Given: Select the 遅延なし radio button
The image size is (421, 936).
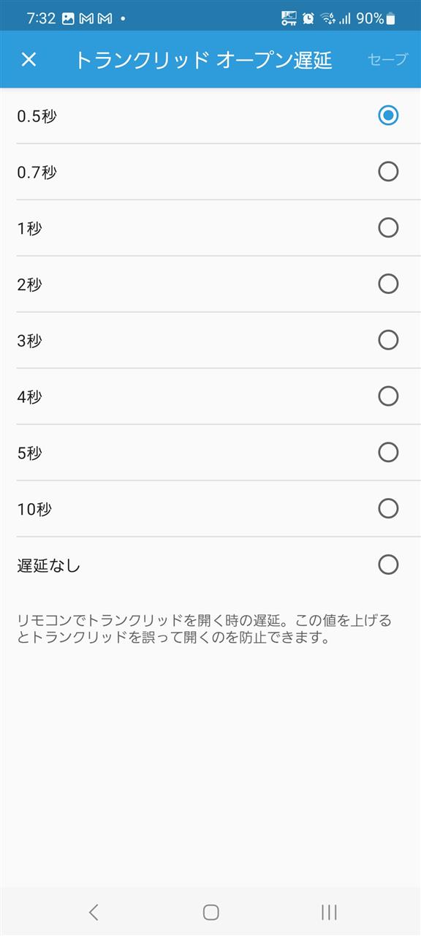Looking at the screenshot, I should [388, 565].
